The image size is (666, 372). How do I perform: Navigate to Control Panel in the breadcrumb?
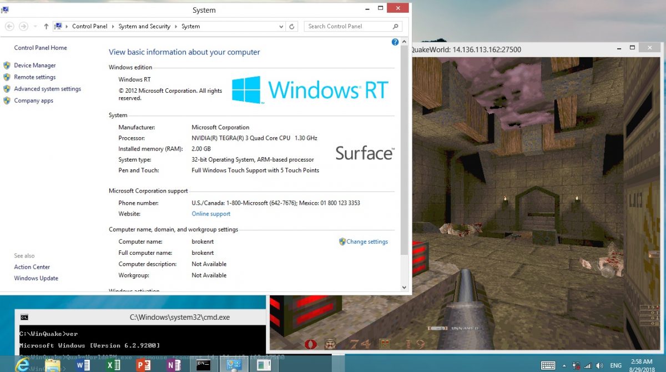coord(89,26)
